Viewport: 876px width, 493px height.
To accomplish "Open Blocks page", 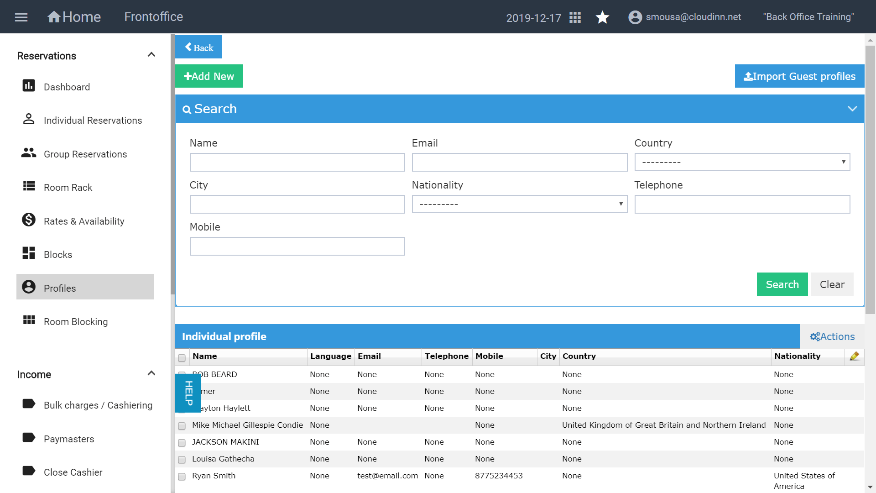I will pos(58,255).
